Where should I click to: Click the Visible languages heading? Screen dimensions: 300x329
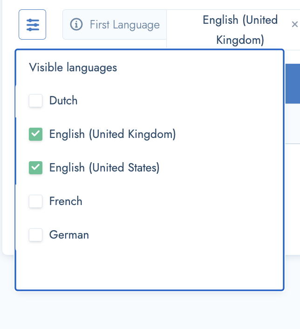pos(73,68)
